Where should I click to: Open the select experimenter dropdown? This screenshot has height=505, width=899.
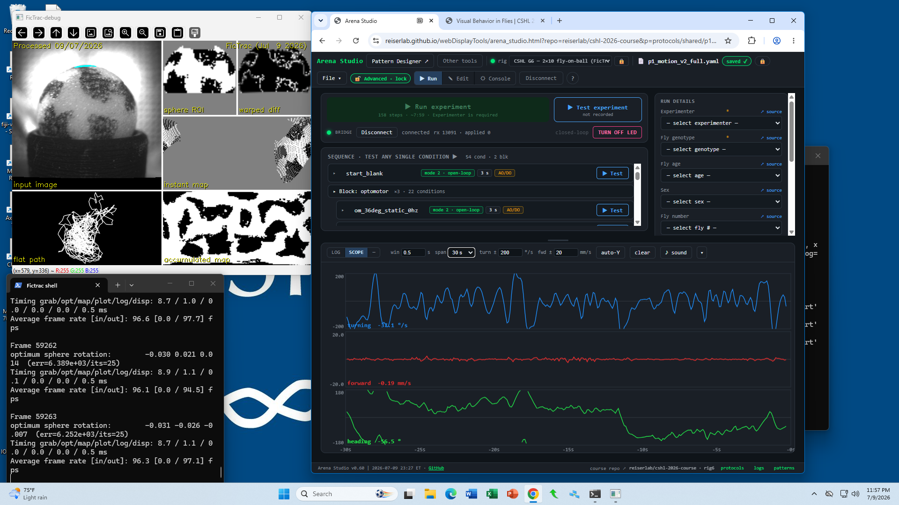point(721,123)
